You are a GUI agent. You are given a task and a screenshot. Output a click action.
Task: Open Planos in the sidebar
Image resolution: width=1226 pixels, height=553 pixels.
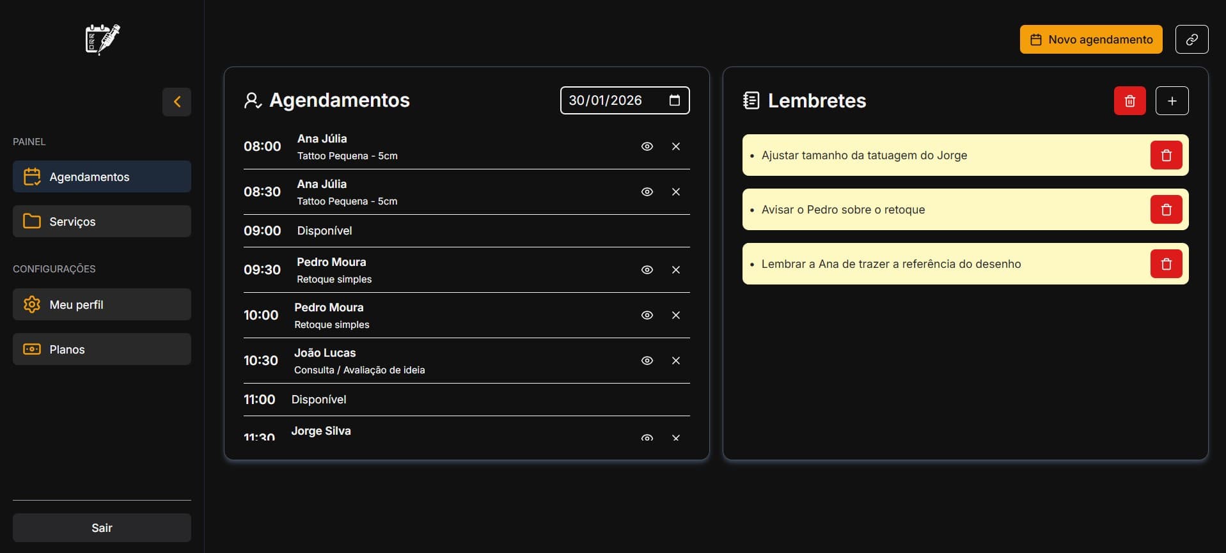102,349
